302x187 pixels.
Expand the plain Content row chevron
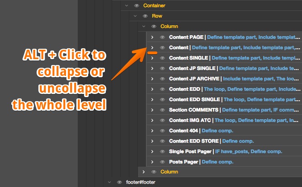point(152,47)
